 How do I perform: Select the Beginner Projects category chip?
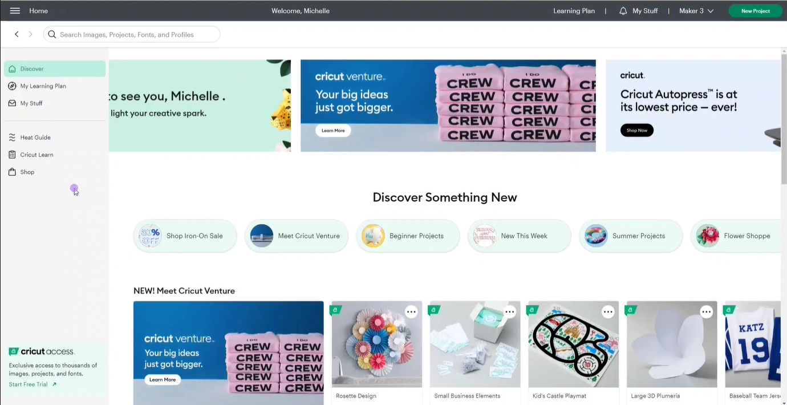[x=408, y=236]
